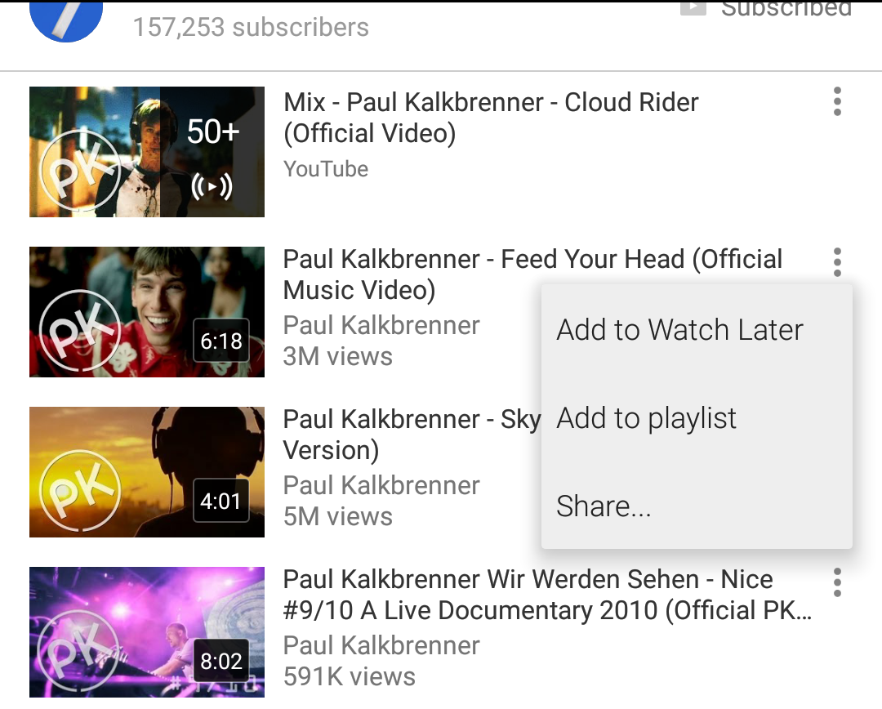The width and height of the screenshot is (882, 709).
Task: Tap the 50+ mix playlist overlay
Action: (212, 152)
